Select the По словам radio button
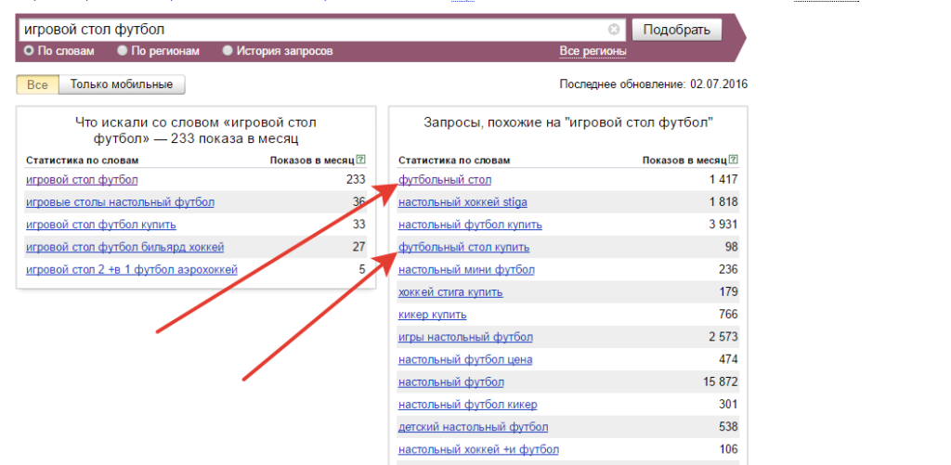This screenshot has height=465, width=951. (x=30, y=51)
